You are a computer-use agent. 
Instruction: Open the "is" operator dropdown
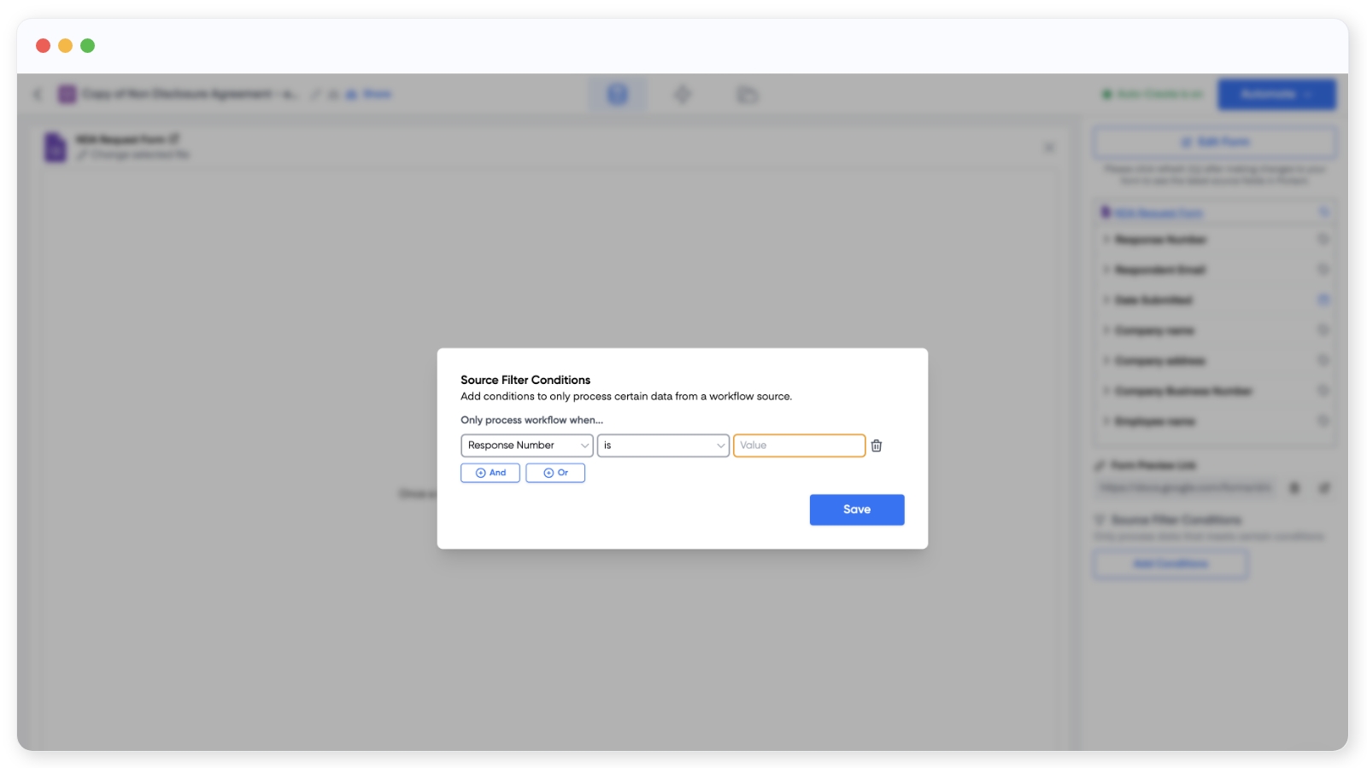pos(662,445)
